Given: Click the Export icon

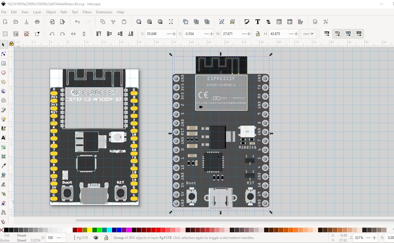Looking at the screenshot, I should point(63,22).
